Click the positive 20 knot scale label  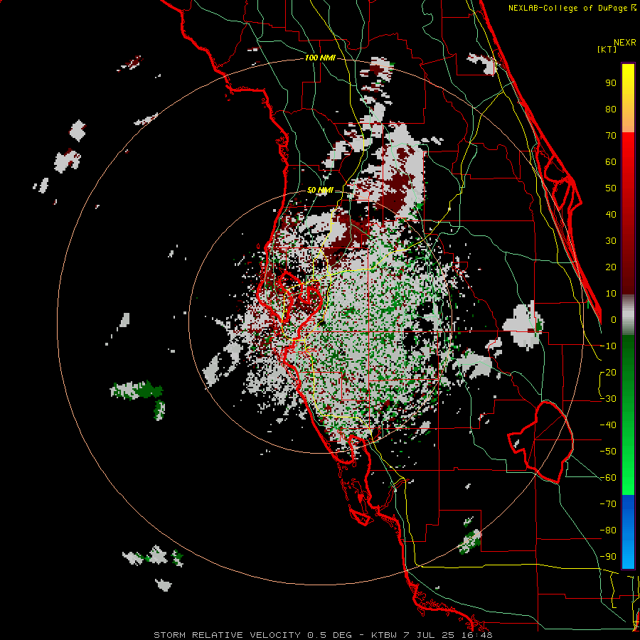coord(611,267)
